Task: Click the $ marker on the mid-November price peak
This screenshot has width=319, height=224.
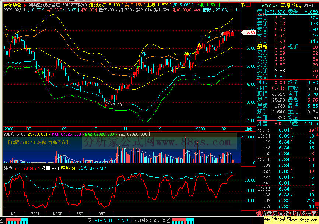Action: [x=144, y=54]
